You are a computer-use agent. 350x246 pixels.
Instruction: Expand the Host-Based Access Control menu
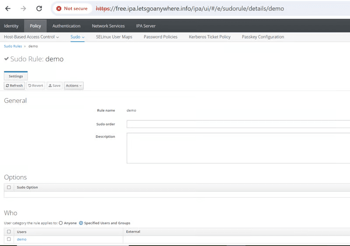(x=31, y=37)
